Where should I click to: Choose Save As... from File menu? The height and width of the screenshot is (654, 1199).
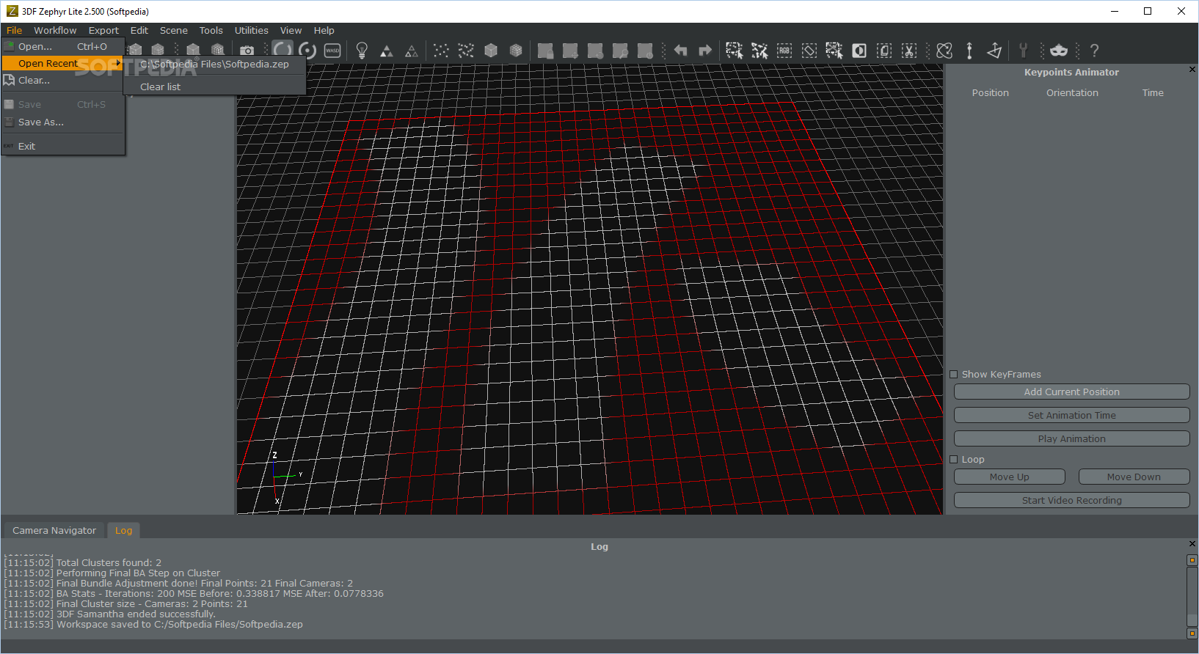coord(63,122)
